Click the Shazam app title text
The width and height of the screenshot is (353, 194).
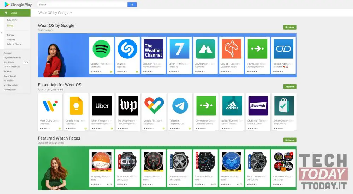[121, 64]
